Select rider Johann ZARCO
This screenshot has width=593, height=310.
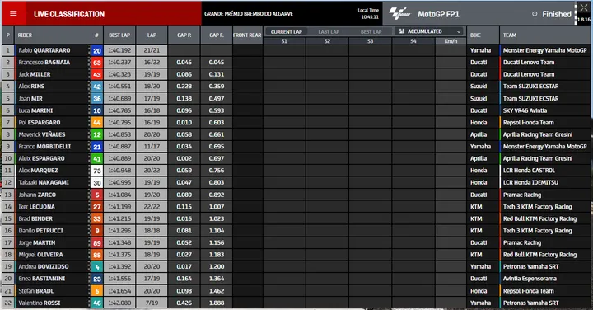click(x=37, y=195)
